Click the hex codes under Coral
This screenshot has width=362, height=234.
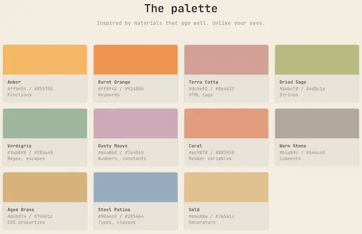[212, 153]
